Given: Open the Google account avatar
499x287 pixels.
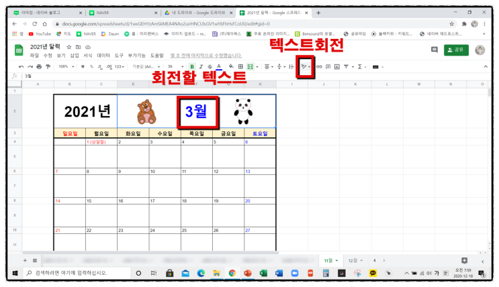Looking at the screenshot, I should pos(480,50).
